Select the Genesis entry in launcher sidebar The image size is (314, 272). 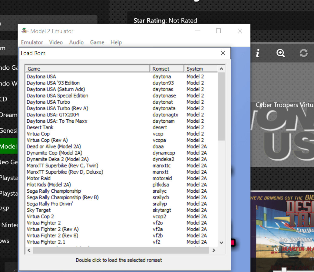pos(9,130)
